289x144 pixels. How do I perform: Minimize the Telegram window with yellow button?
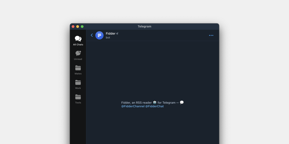tap(78, 26)
